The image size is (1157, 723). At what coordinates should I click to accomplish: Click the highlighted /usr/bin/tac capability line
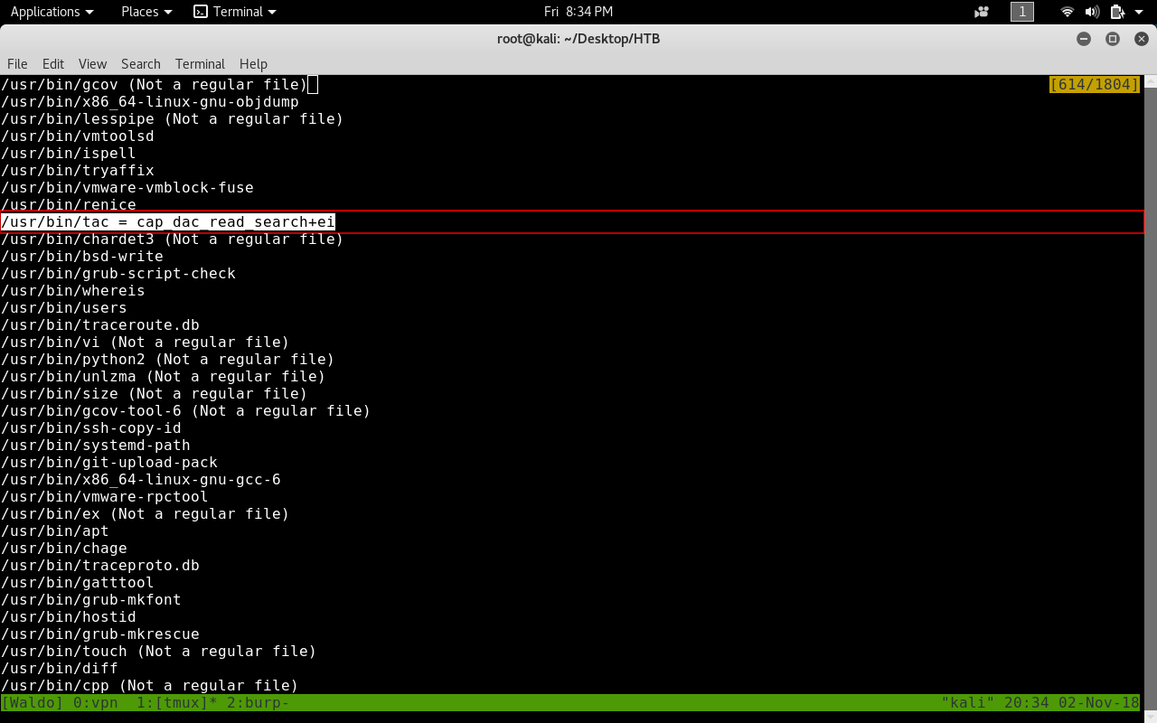click(x=168, y=222)
